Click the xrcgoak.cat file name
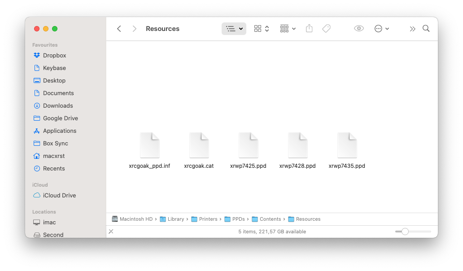This screenshot has height=271, width=463. pyautogui.click(x=199, y=166)
